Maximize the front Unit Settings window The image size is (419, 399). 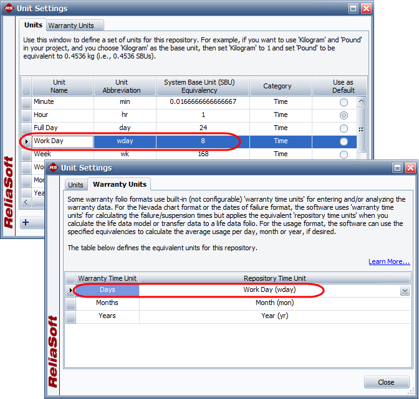click(x=397, y=168)
